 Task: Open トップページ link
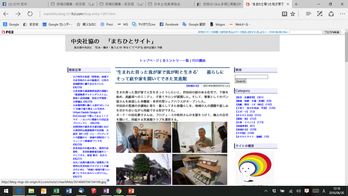click(149, 61)
